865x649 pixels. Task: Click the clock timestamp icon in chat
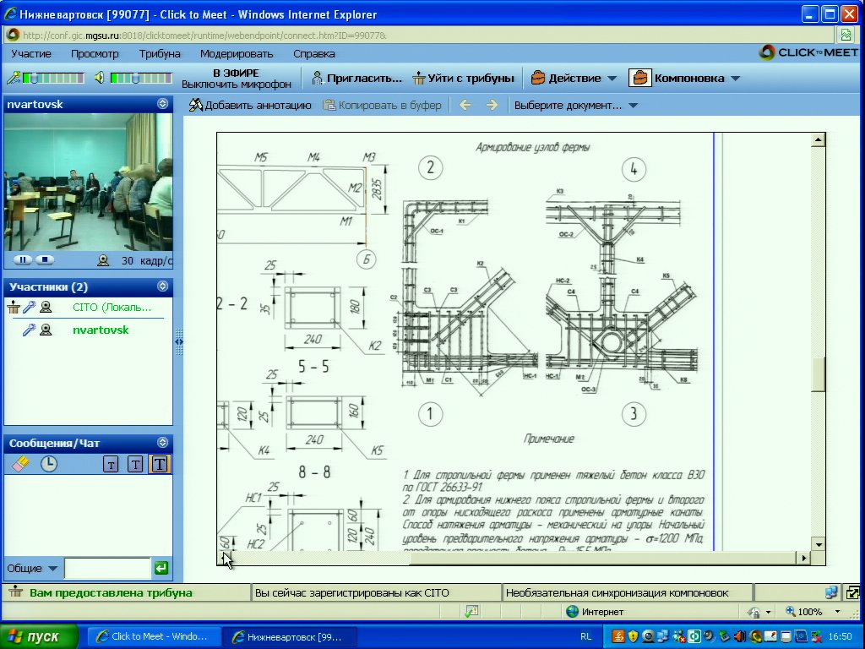(x=49, y=464)
